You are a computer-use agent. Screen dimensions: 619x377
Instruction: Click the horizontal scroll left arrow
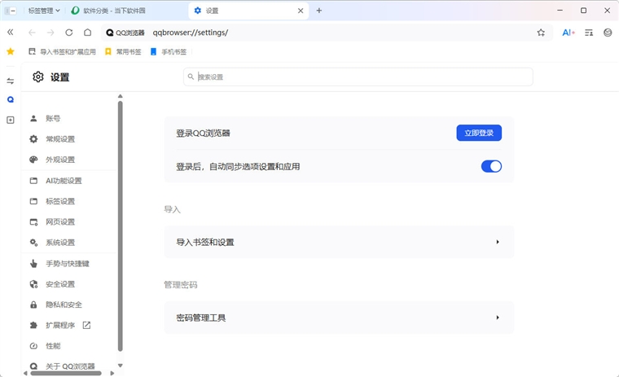click(x=25, y=373)
